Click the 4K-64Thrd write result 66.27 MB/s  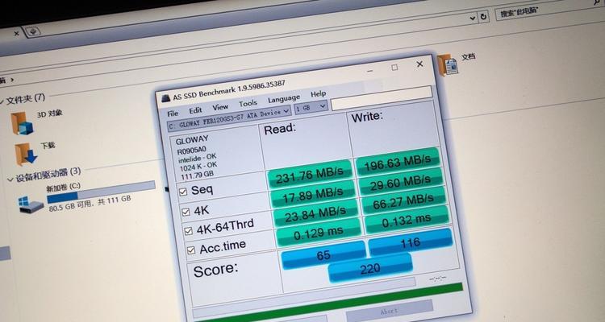click(x=403, y=201)
